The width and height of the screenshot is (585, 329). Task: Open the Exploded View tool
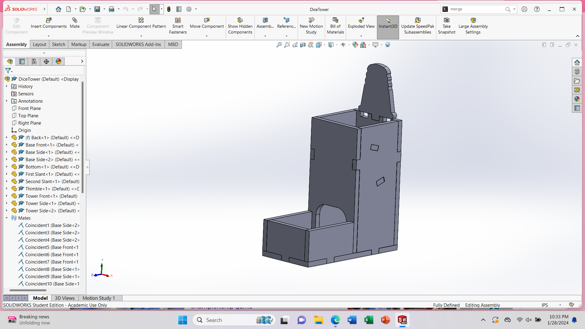coord(361,26)
